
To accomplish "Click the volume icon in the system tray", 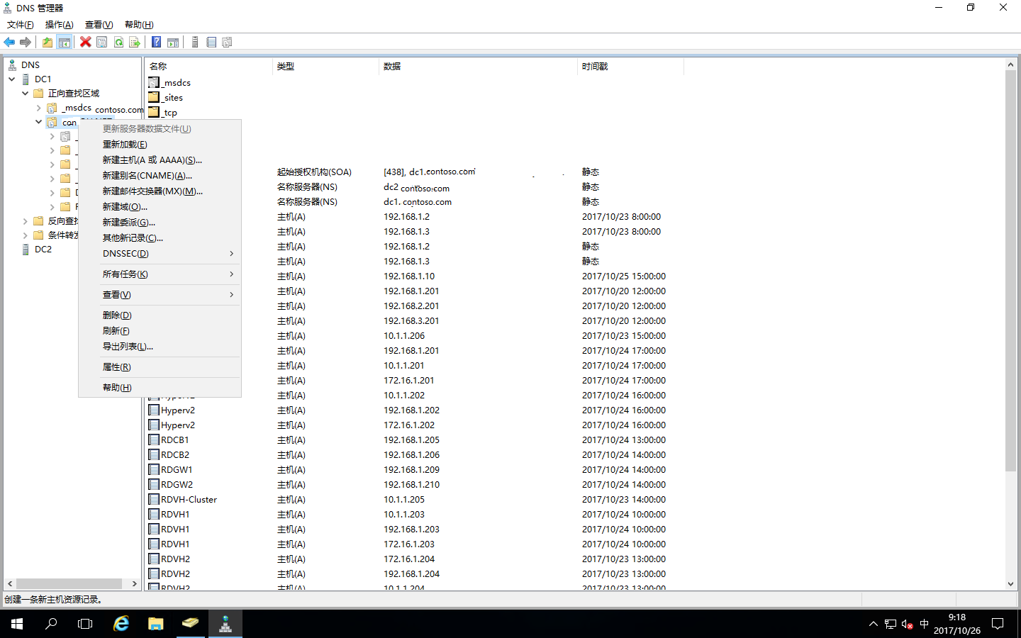I will tap(908, 625).
